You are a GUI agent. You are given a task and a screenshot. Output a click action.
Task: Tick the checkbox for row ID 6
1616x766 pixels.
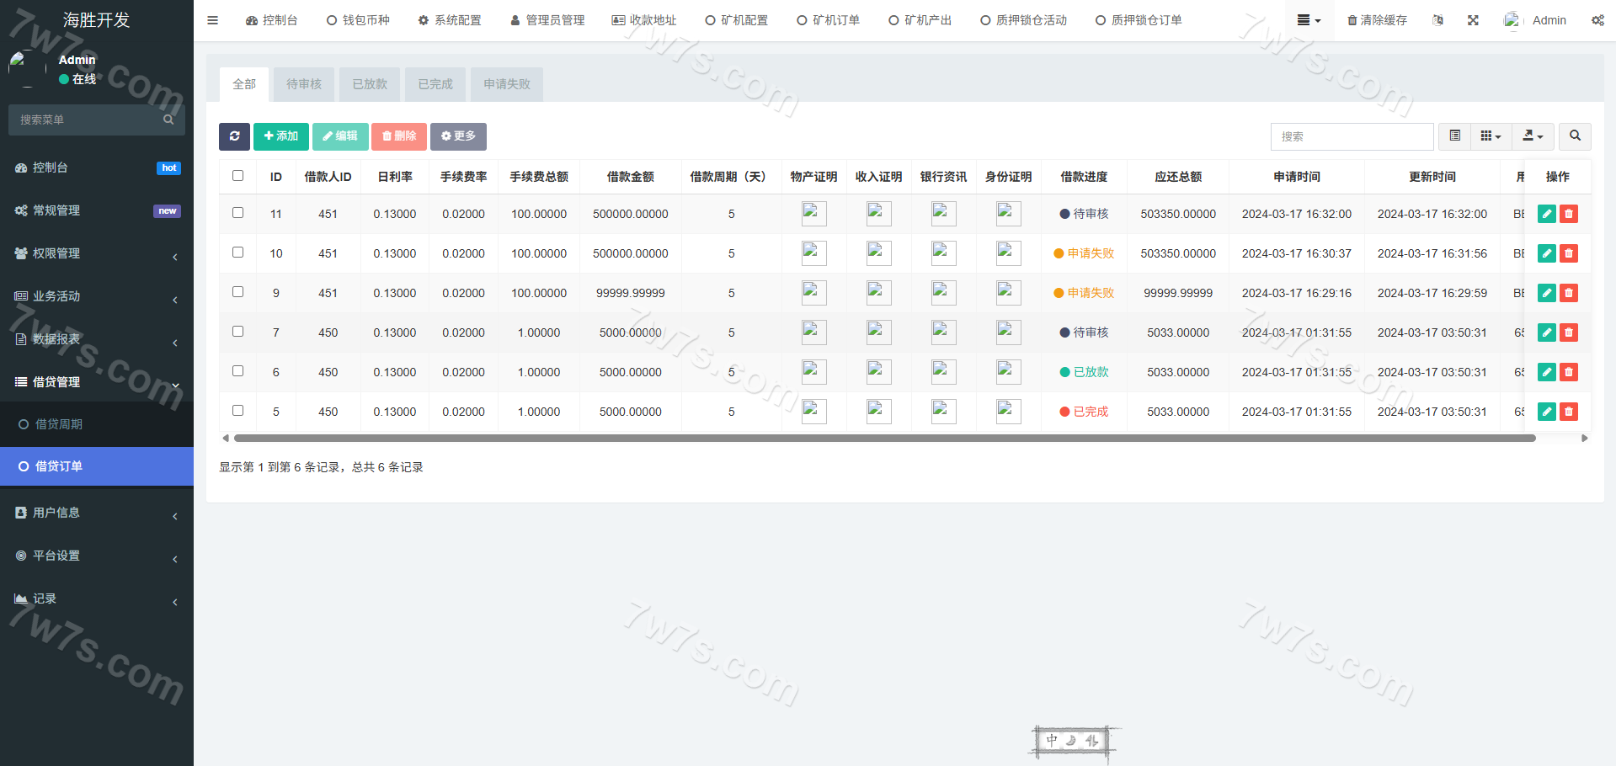[237, 371]
